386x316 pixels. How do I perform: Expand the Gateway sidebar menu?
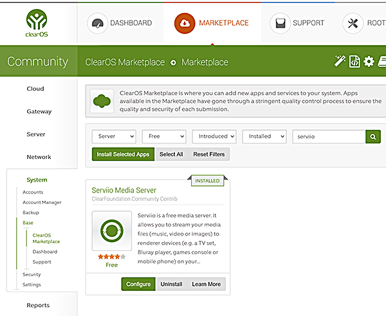point(39,111)
